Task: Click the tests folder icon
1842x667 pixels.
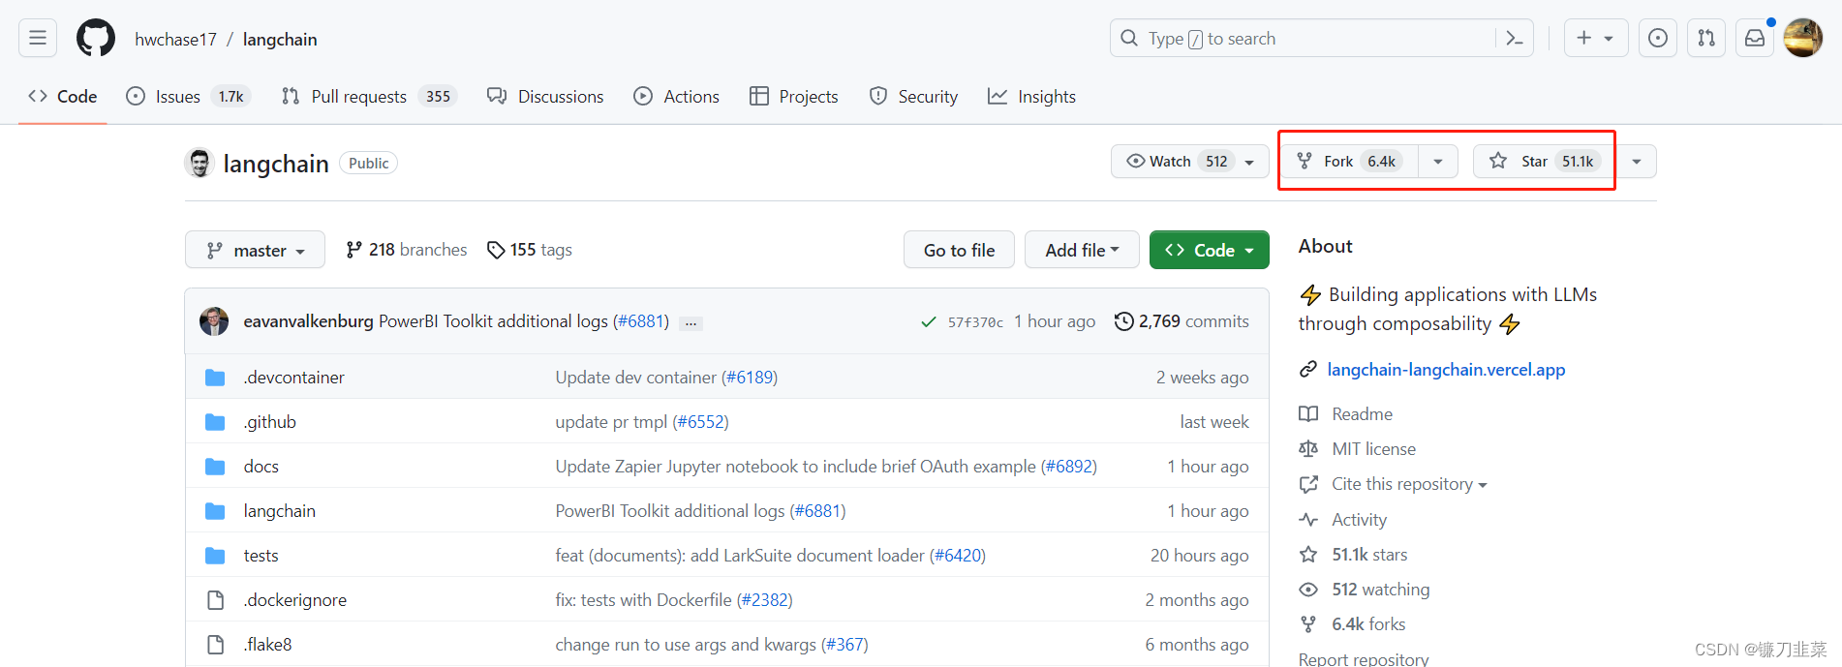Action: (215, 556)
